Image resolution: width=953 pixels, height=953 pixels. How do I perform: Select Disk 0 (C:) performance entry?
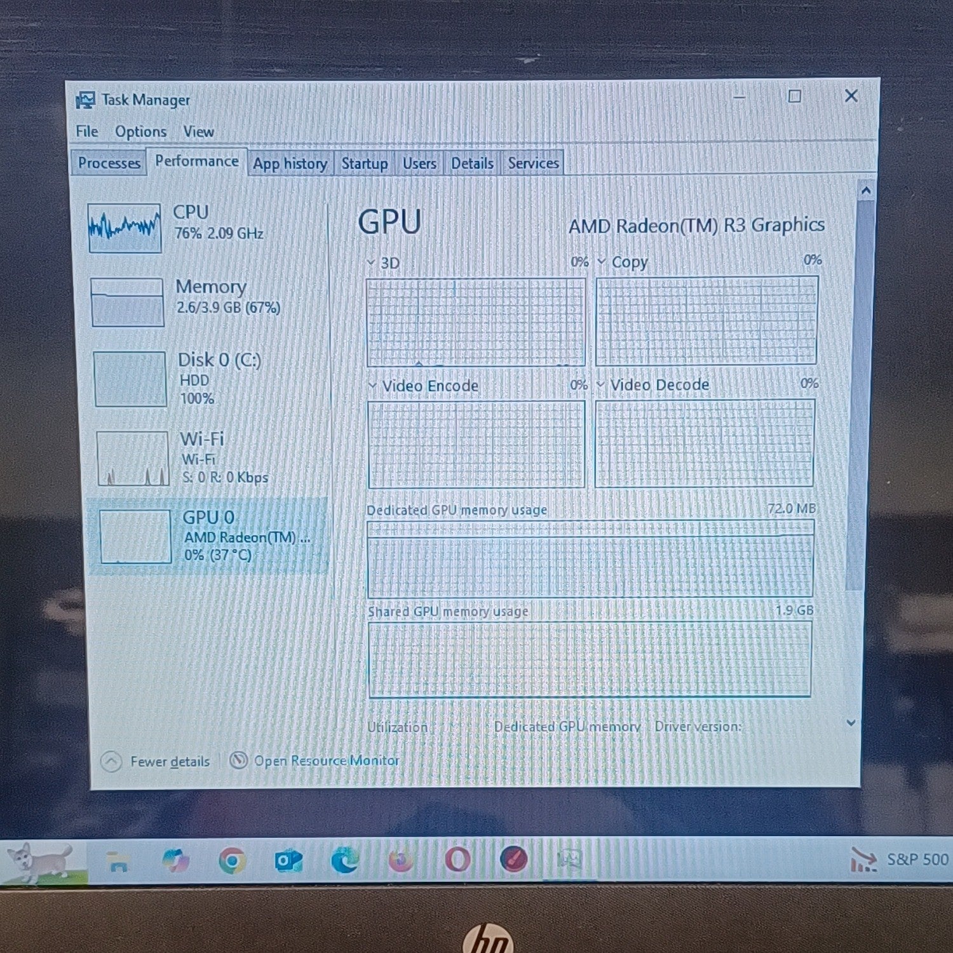tap(209, 379)
